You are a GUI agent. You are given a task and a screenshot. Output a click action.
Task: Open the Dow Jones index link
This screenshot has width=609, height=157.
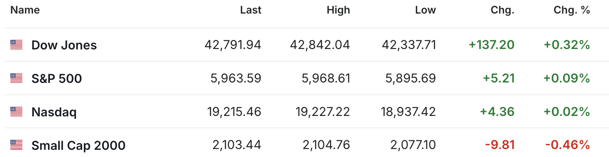(x=64, y=45)
